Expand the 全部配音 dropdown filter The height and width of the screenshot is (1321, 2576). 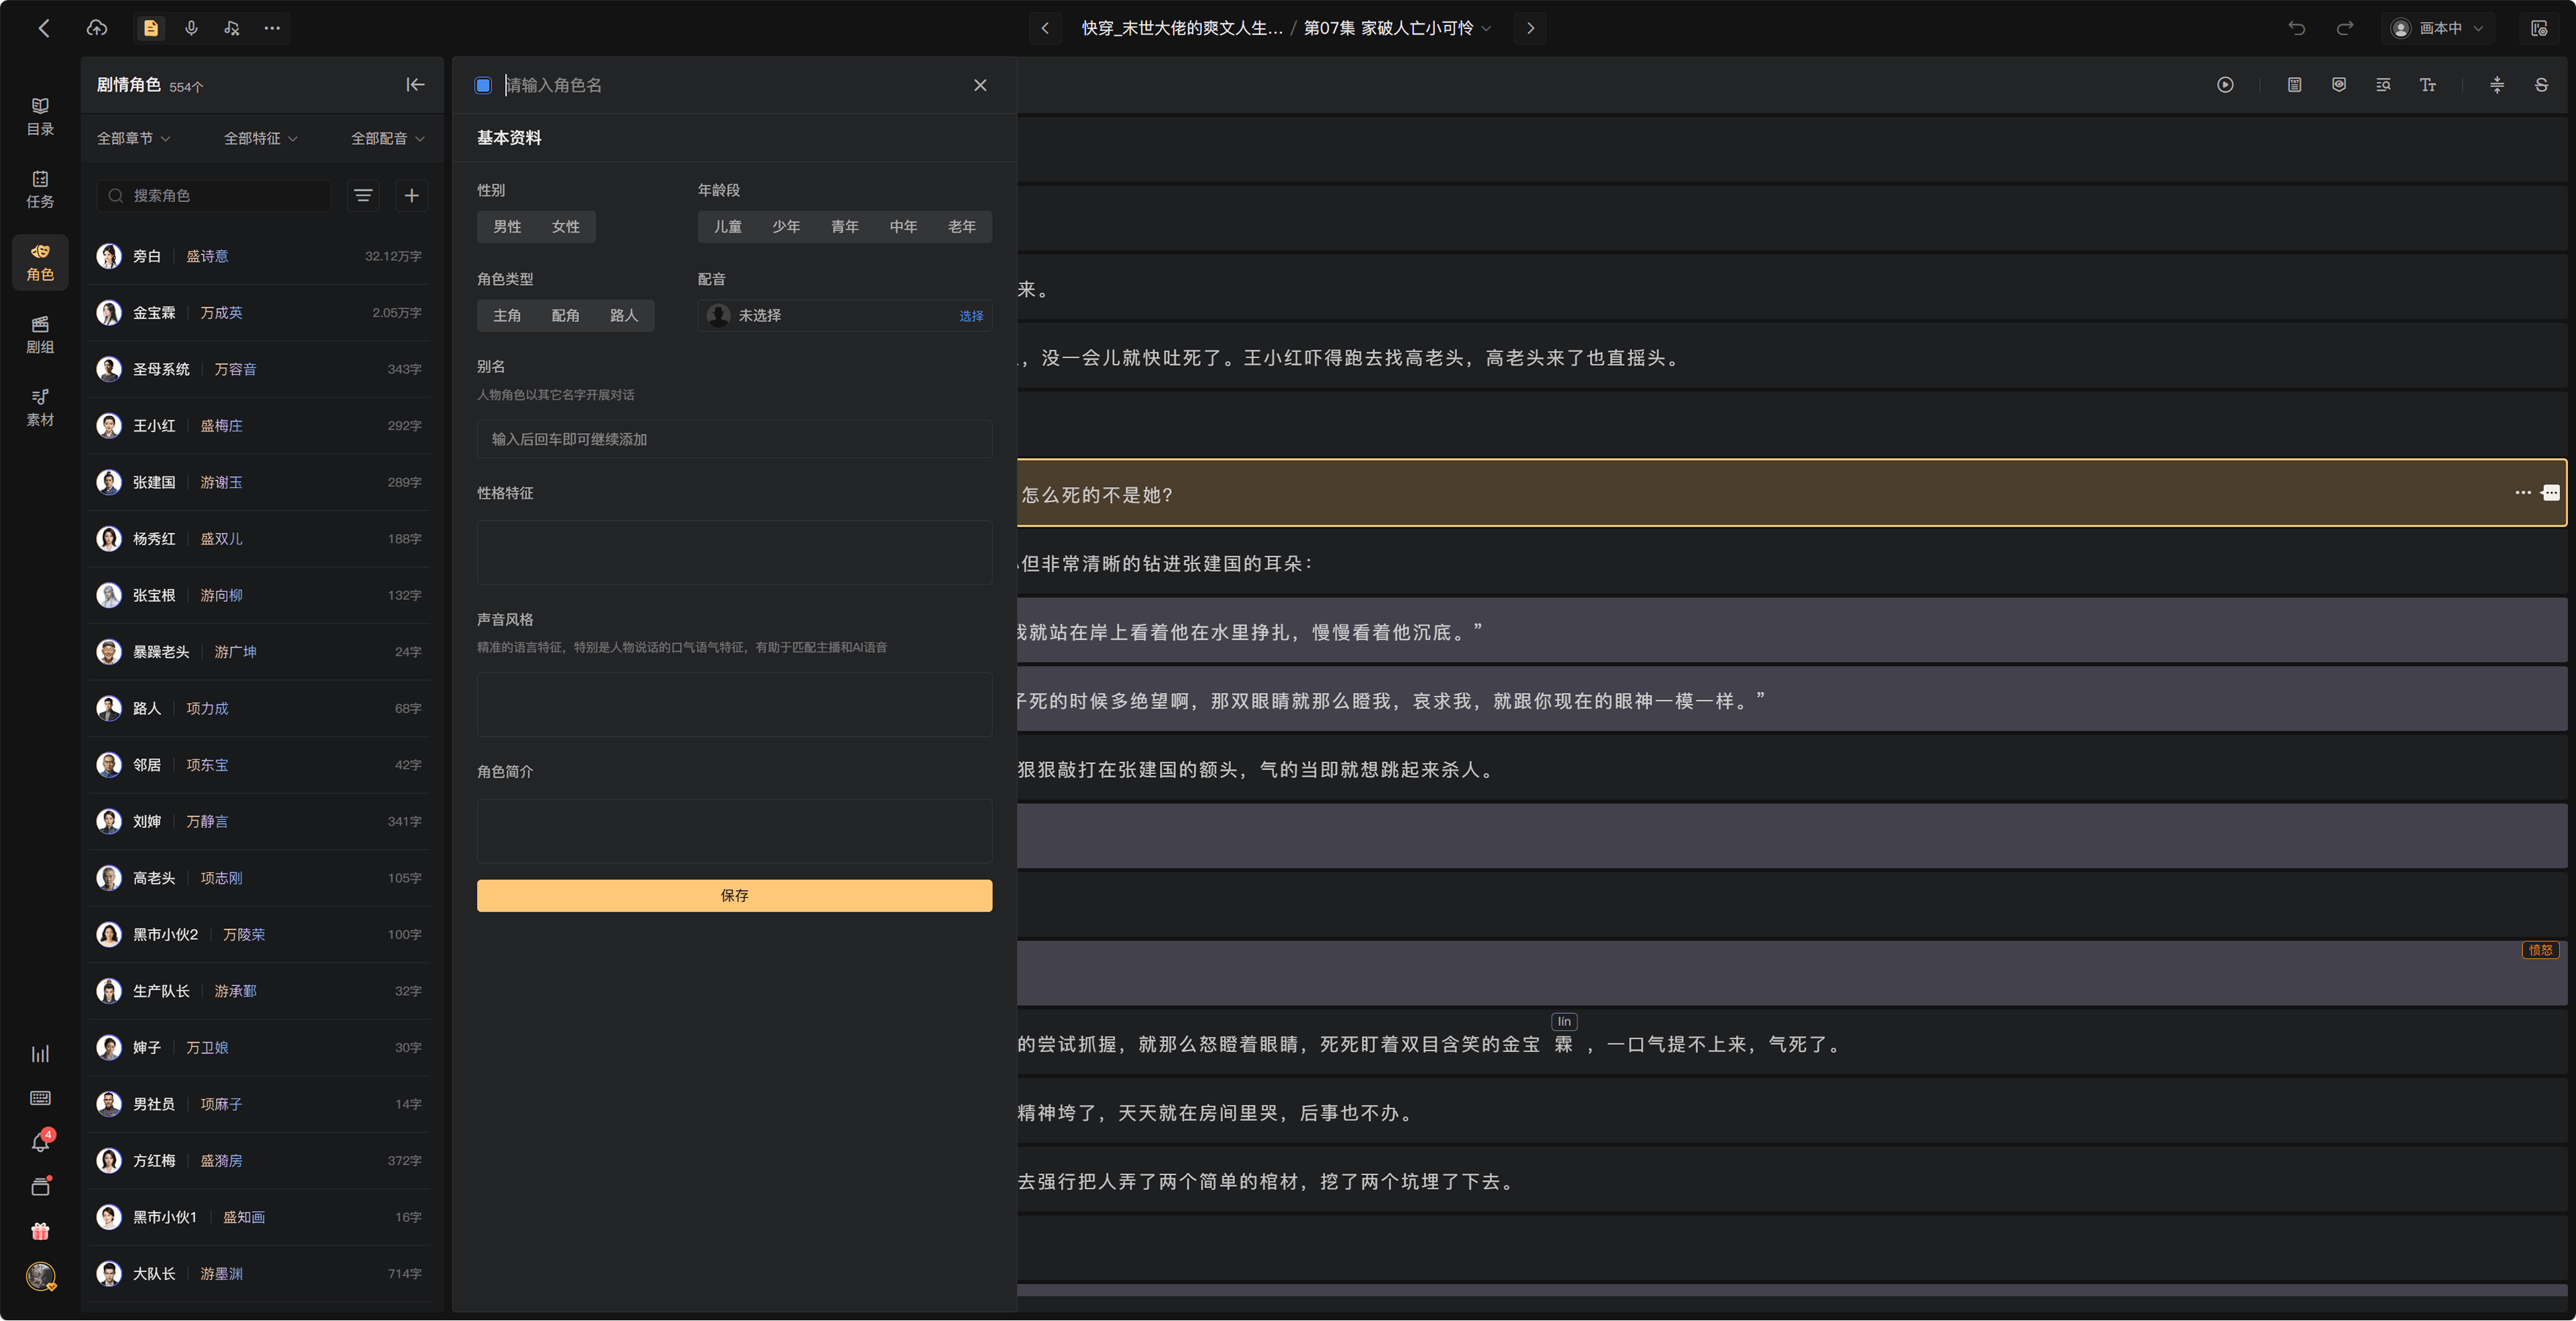388,138
